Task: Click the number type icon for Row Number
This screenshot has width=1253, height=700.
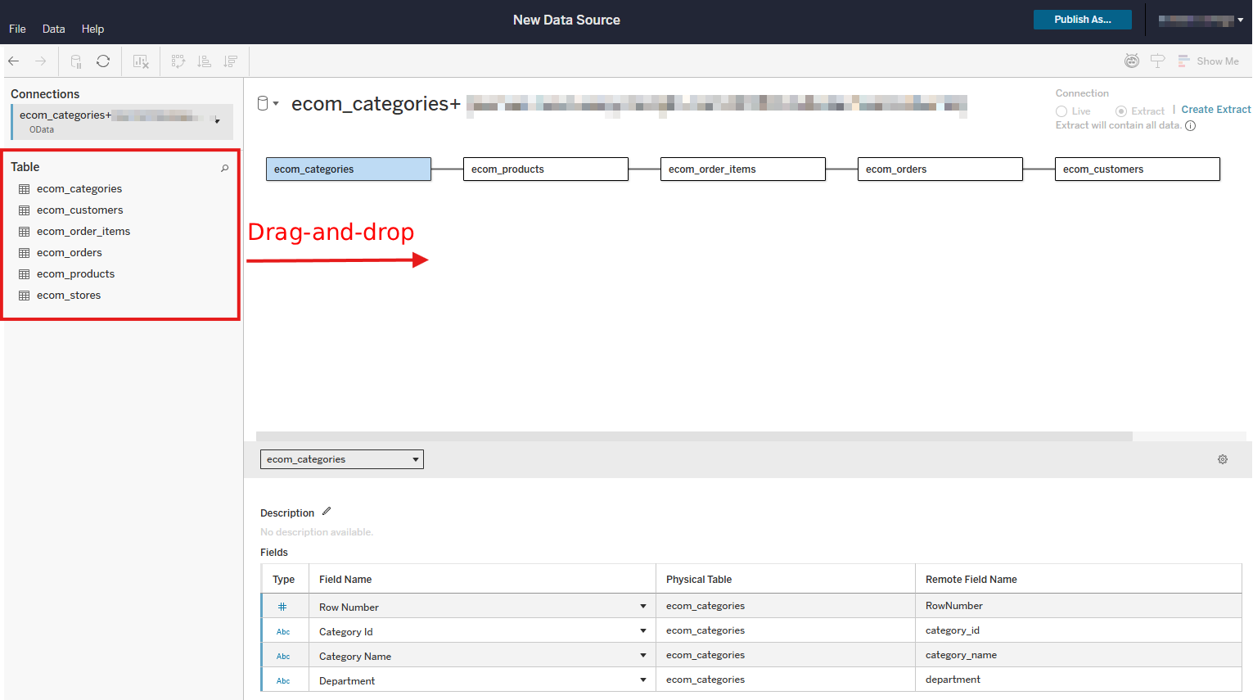Action: tap(282, 607)
